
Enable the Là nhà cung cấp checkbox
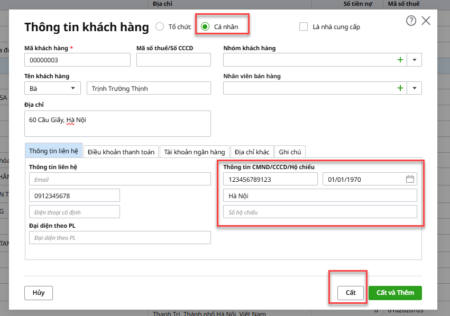click(304, 26)
